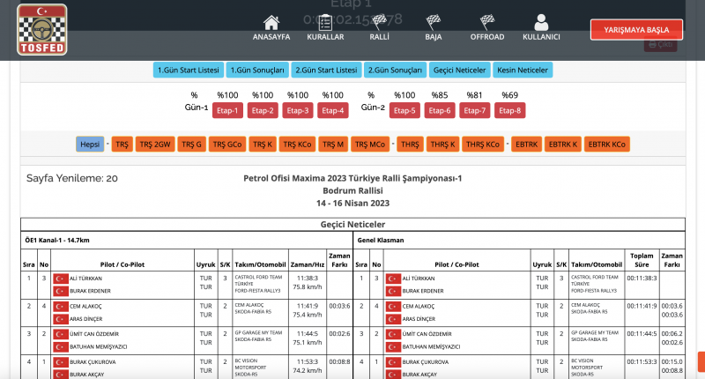This screenshot has width=705, height=379.
Task: Filter results by TRŞ K class
Action: pos(263,145)
